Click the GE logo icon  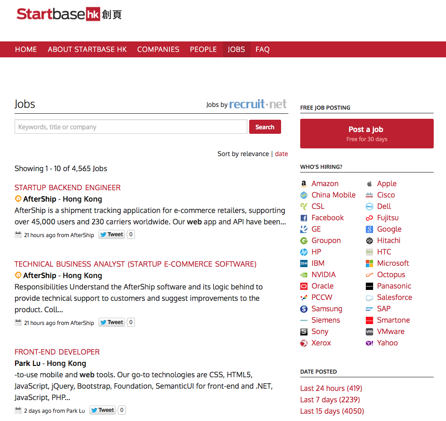pos(304,229)
